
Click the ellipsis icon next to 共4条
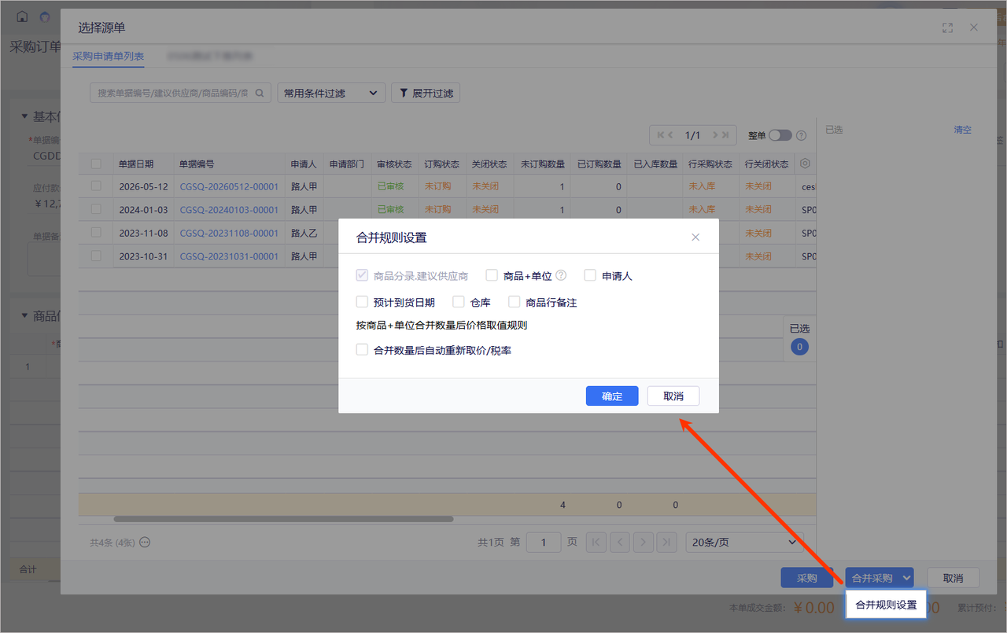(145, 542)
